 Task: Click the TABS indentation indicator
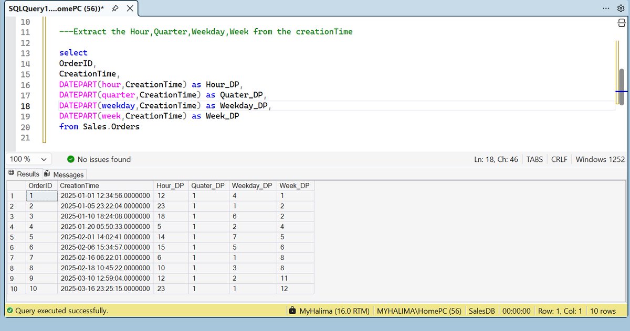535,159
